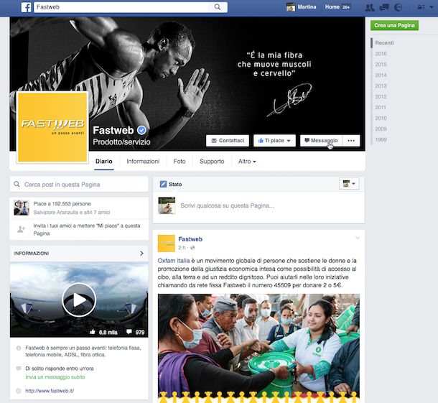Click Invia un messaggio subito link
The height and width of the screenshot is (403, 438).
pos(55,377)
